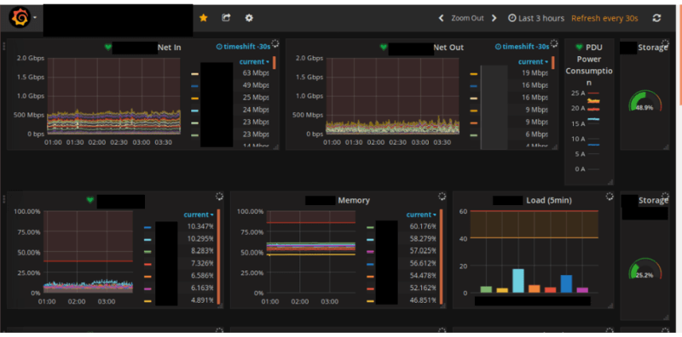Shift time range backward with left chevron
This screenshot has width=682, height=337.
441,18
